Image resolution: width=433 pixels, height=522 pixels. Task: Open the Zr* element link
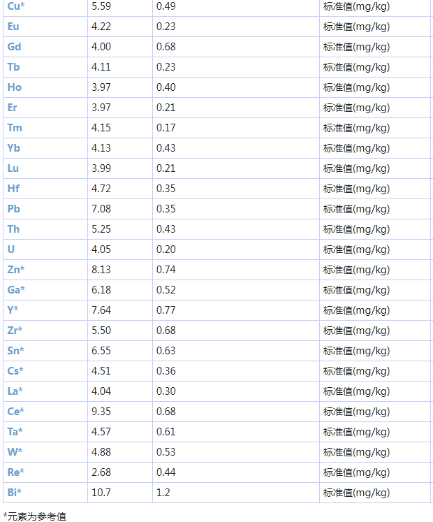(15, 331)
